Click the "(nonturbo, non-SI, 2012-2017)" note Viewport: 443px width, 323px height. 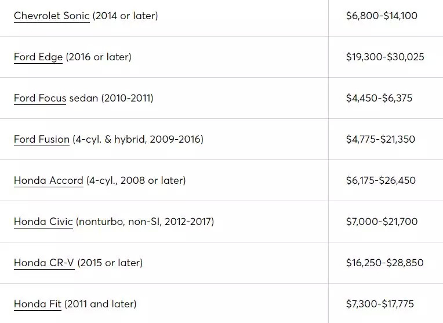click(x=145, y=222)
